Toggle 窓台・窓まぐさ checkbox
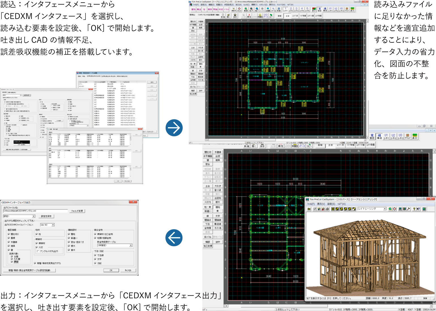This screenshot has height=311, width=436. coord(69,242)
